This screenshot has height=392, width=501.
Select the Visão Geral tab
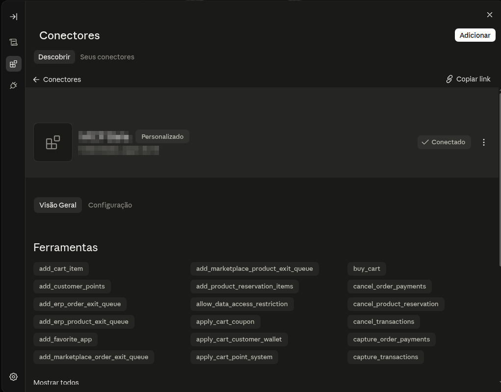58,205
